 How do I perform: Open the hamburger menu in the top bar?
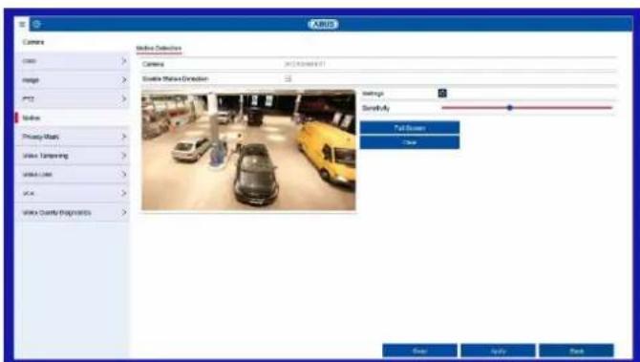(x=22, y=25)
